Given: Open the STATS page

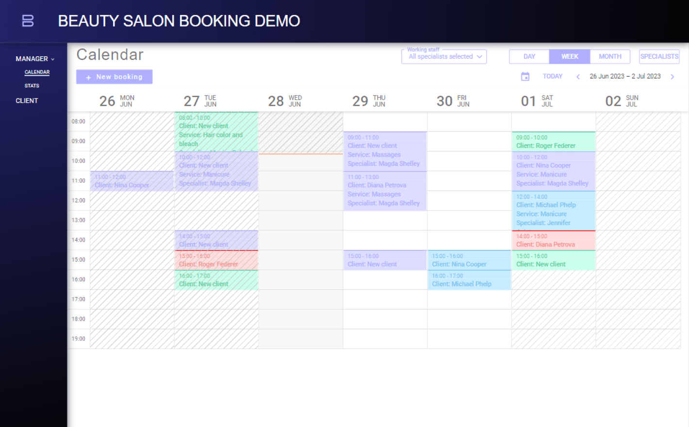Looking at the screenshot, I should coord(32,85).
